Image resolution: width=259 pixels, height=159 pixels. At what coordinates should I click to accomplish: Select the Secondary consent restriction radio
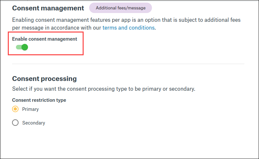[x=15, y=123]
